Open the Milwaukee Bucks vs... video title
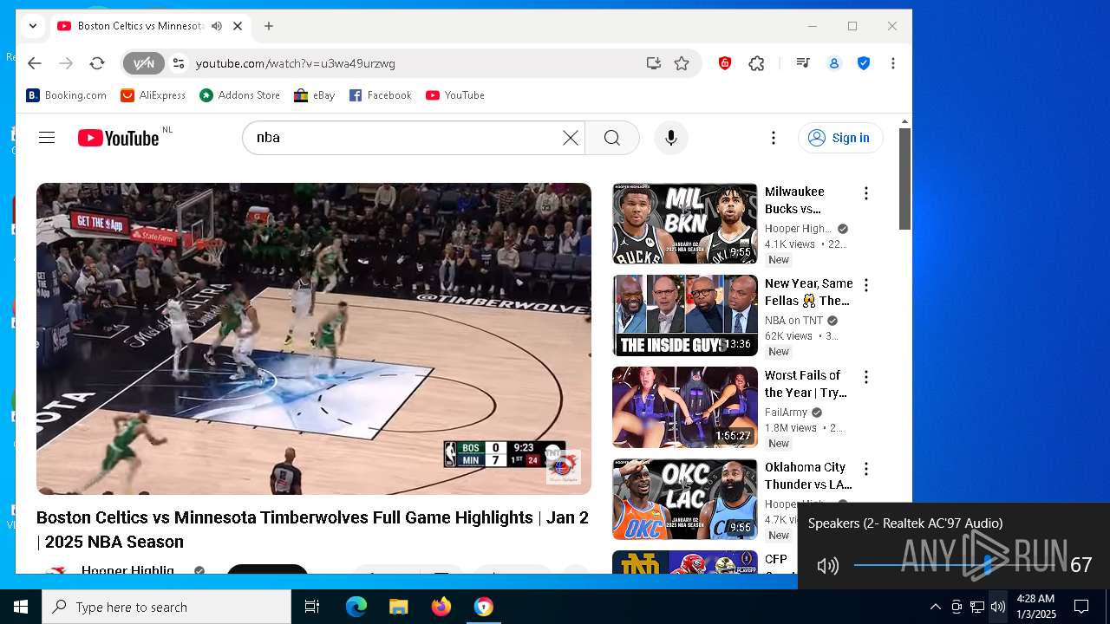 pos(795,200)
